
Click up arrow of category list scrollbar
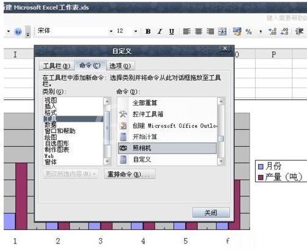point(107,101)
